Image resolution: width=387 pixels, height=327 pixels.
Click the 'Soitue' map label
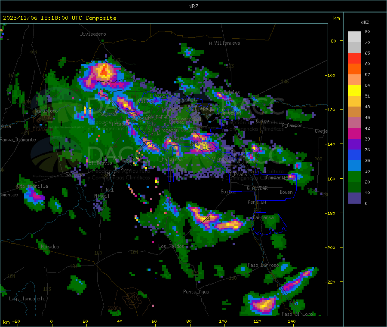(x=228, y=192)
